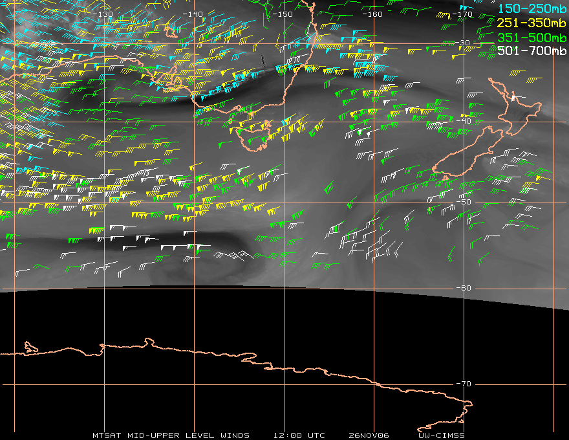Click the cyan 150-250mb legend label
This screenshot has height=440, width=569.
tap(532, 8)
